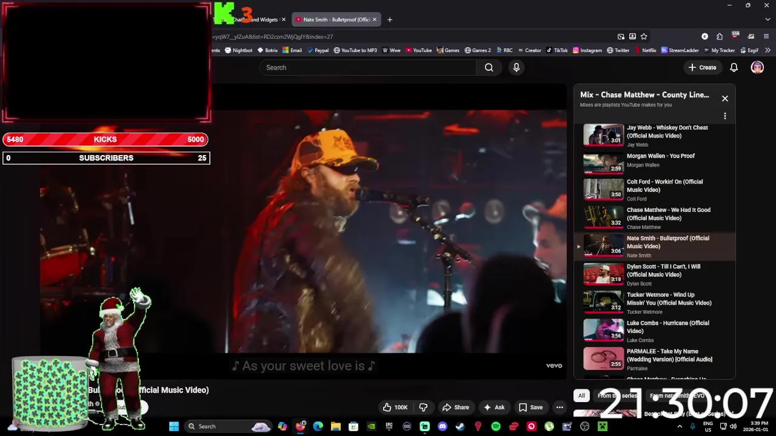Open the browser hamburger menu
This screenshot has width=776, height=436.
click(x=766, y=36)
